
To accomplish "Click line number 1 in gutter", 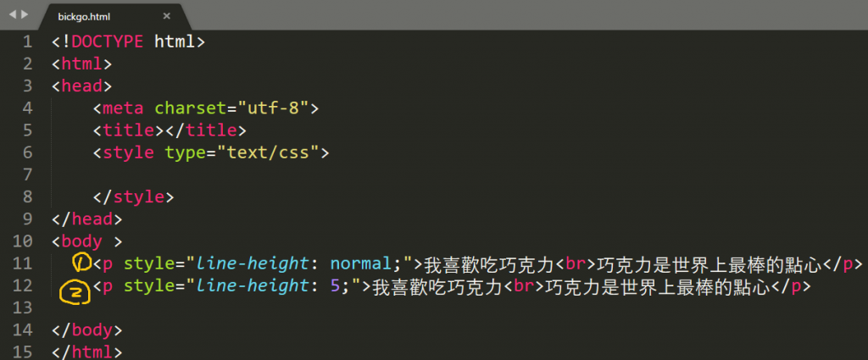I will 27,42.
